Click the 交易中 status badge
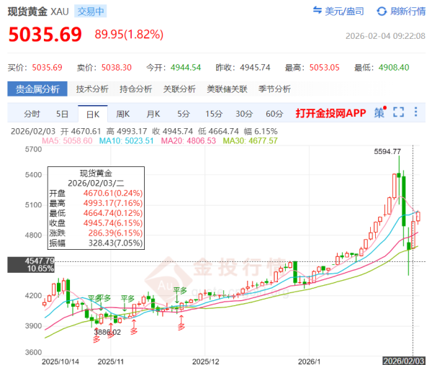The width and height of the screenshot is (432, 365). point(91,12)
